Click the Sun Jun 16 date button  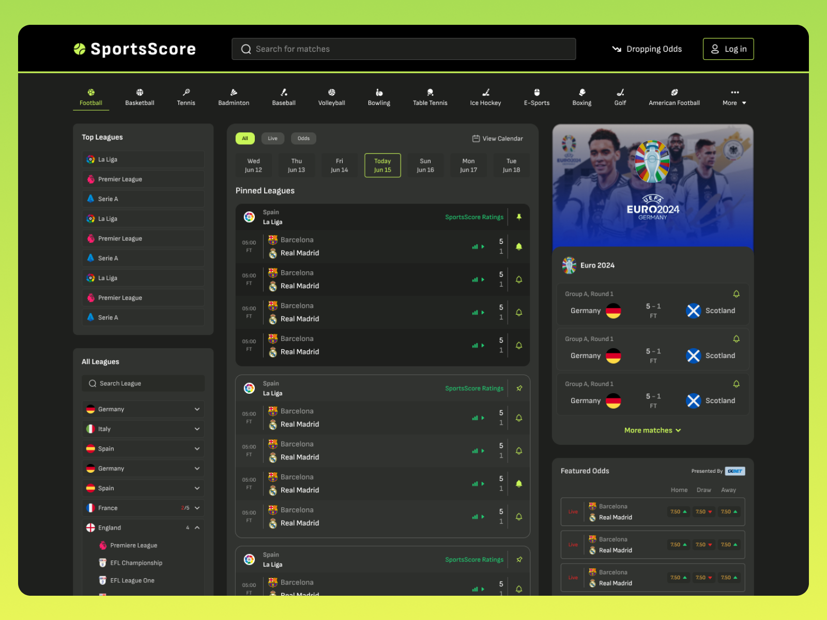[425, 165]
